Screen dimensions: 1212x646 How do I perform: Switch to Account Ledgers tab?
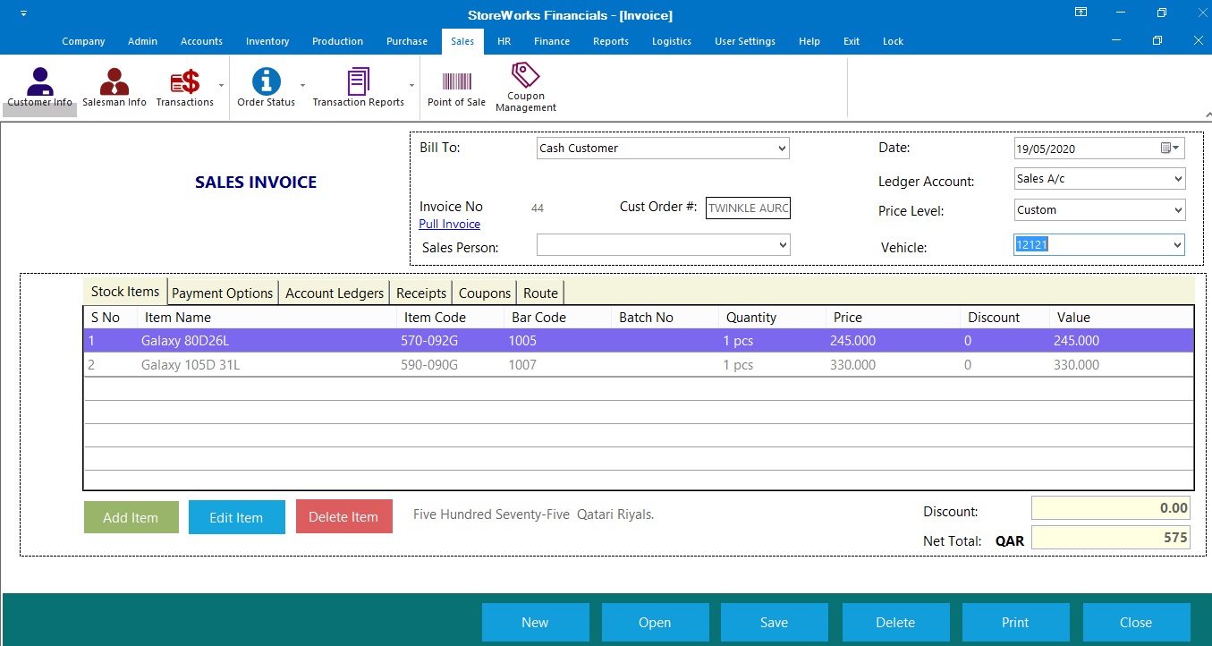[x=335, y=293]
